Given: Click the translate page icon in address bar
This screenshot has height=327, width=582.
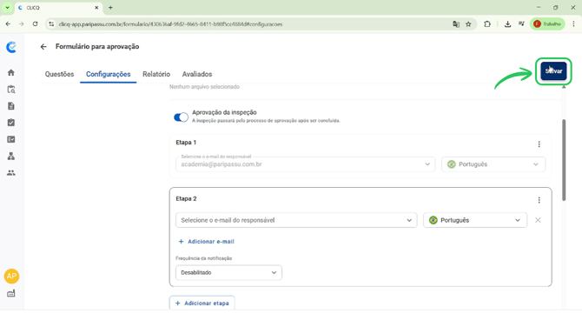Looking at the screenshot, I should 456,24.
